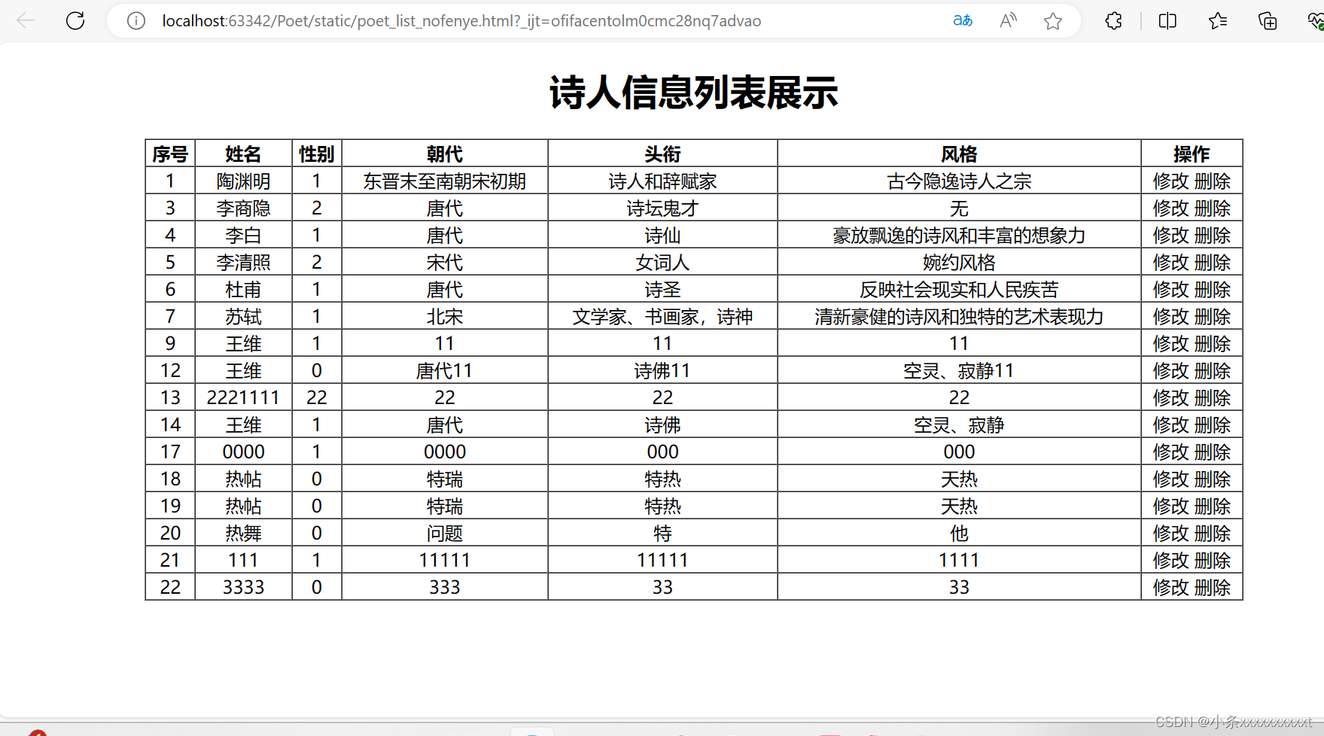
Task: Select the cell 清新豪健的诗风和独特的艺术表现力
Action: (959, 317)
